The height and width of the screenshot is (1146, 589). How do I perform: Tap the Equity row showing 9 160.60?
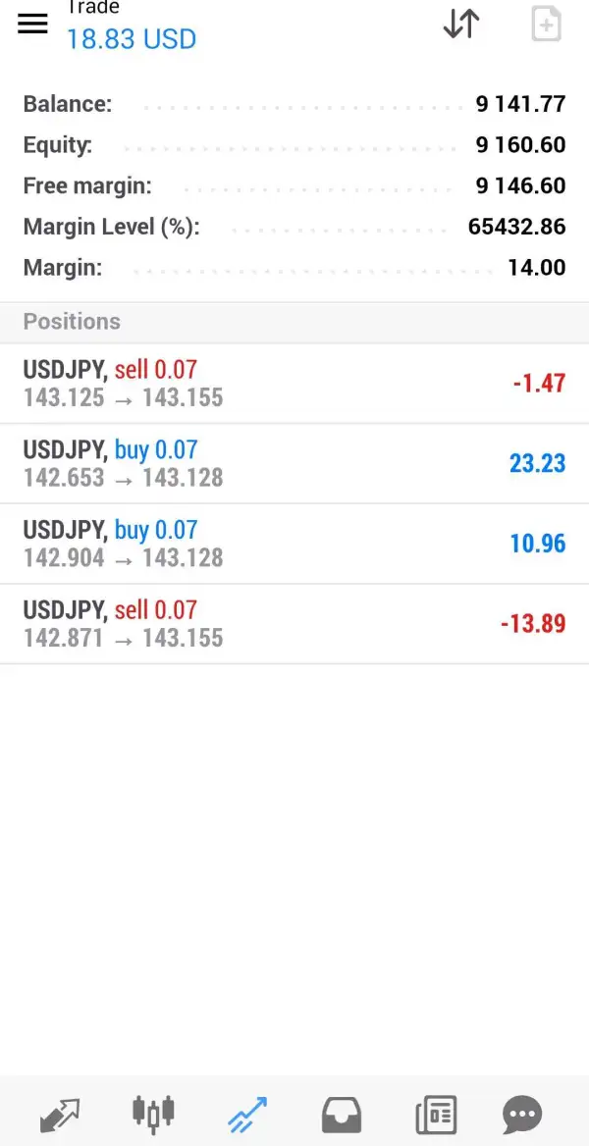coord(294,145)
